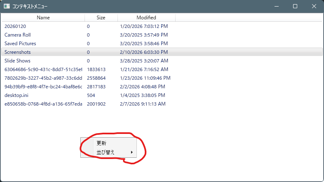Sort by the Size column header

point(101,18)
